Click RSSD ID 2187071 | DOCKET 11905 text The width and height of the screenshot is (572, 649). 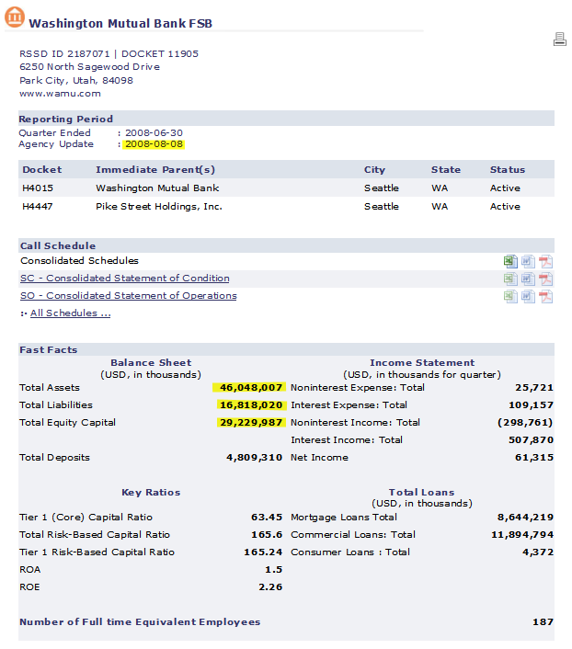[109, 54]
